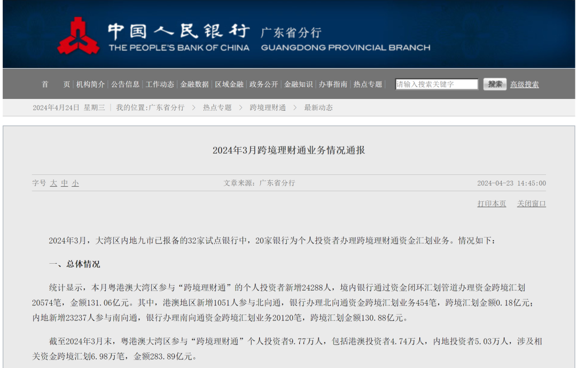
Task: Click 热点专题 in the breadcrumb trail
Action: (217, 108)
